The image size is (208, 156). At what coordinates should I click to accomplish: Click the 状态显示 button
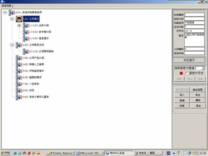coord(189,60)
